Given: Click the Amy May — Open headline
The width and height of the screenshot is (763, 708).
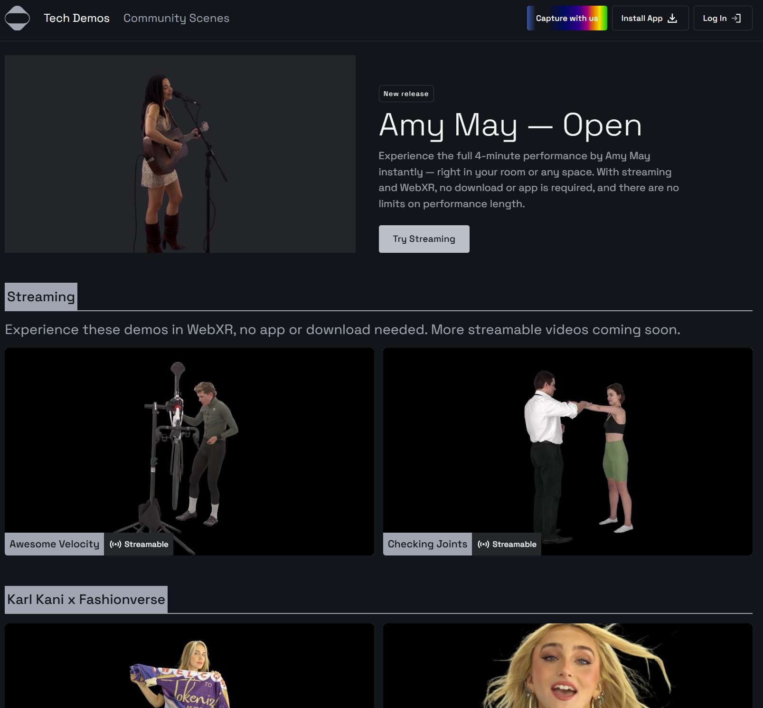Looking at the screenshot, I should tap(510, 125).
